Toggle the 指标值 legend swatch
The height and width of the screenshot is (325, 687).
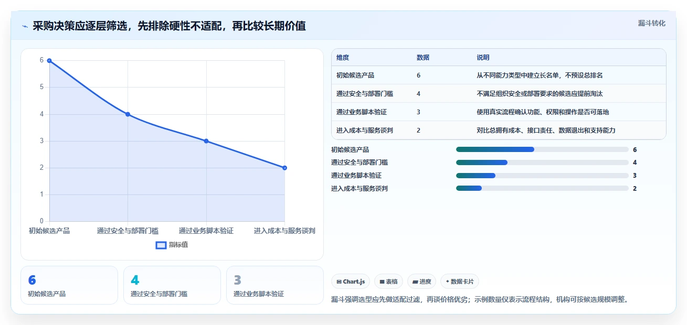[161, 245]
